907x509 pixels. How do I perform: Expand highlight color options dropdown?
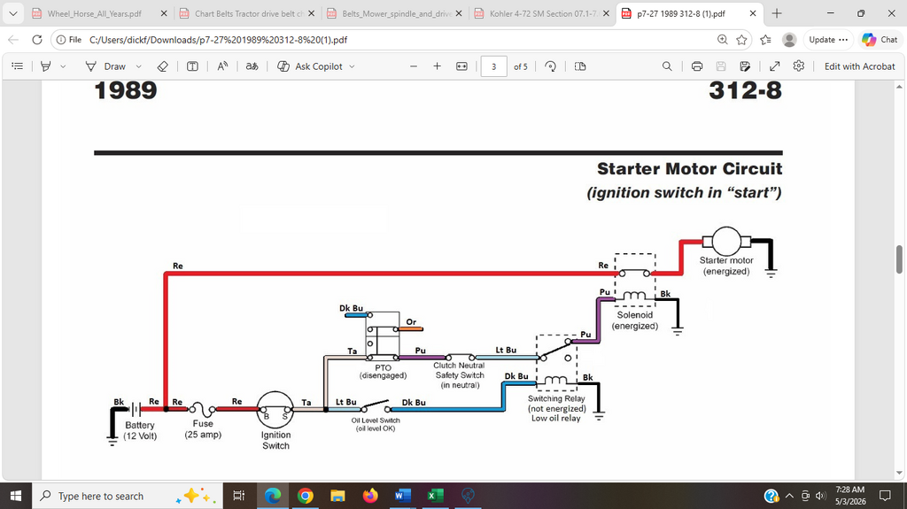tap(63, 66)
